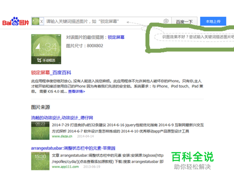Click the 查看详情> link
The image size is (234, 185).
click(77, 91)
